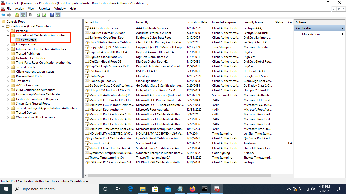
Task: Sort certificates by the Expiration Date column
Action: (197, 22)
